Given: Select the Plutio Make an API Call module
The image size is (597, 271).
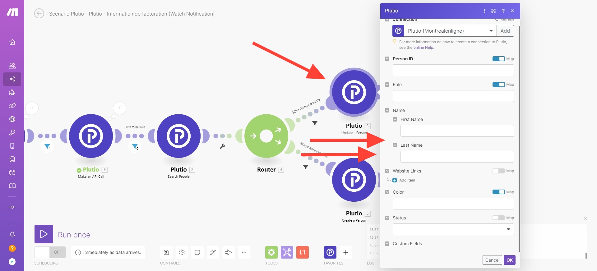Looking at the screenshot, I should (91, 136).
